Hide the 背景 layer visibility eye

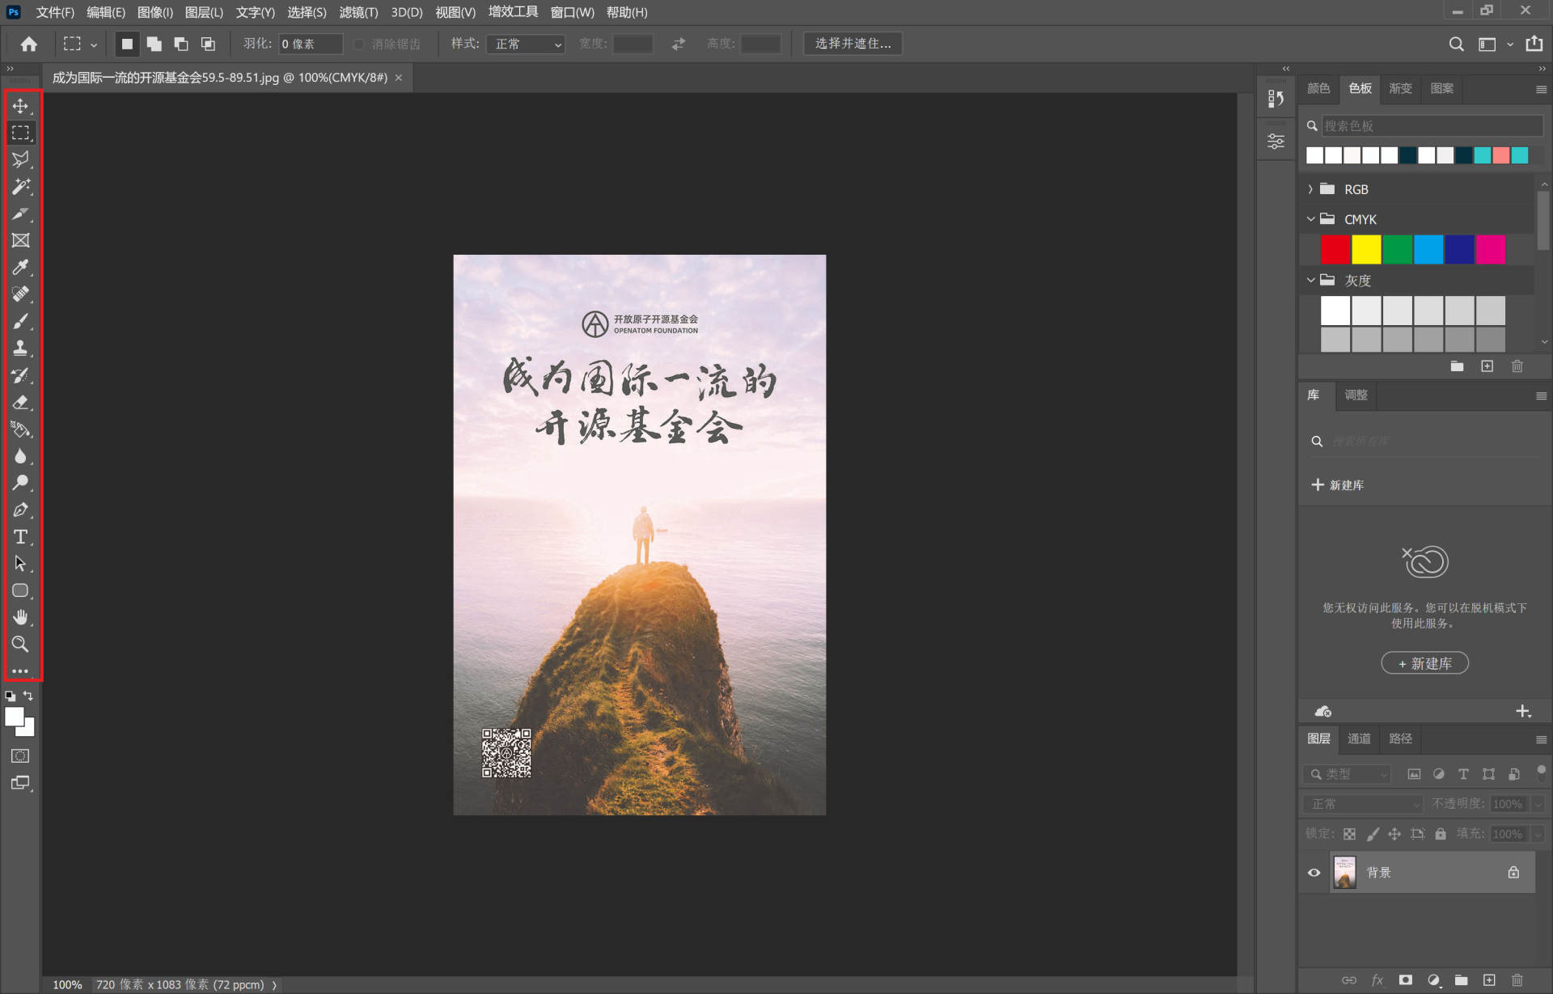[x=1314, y=873]
